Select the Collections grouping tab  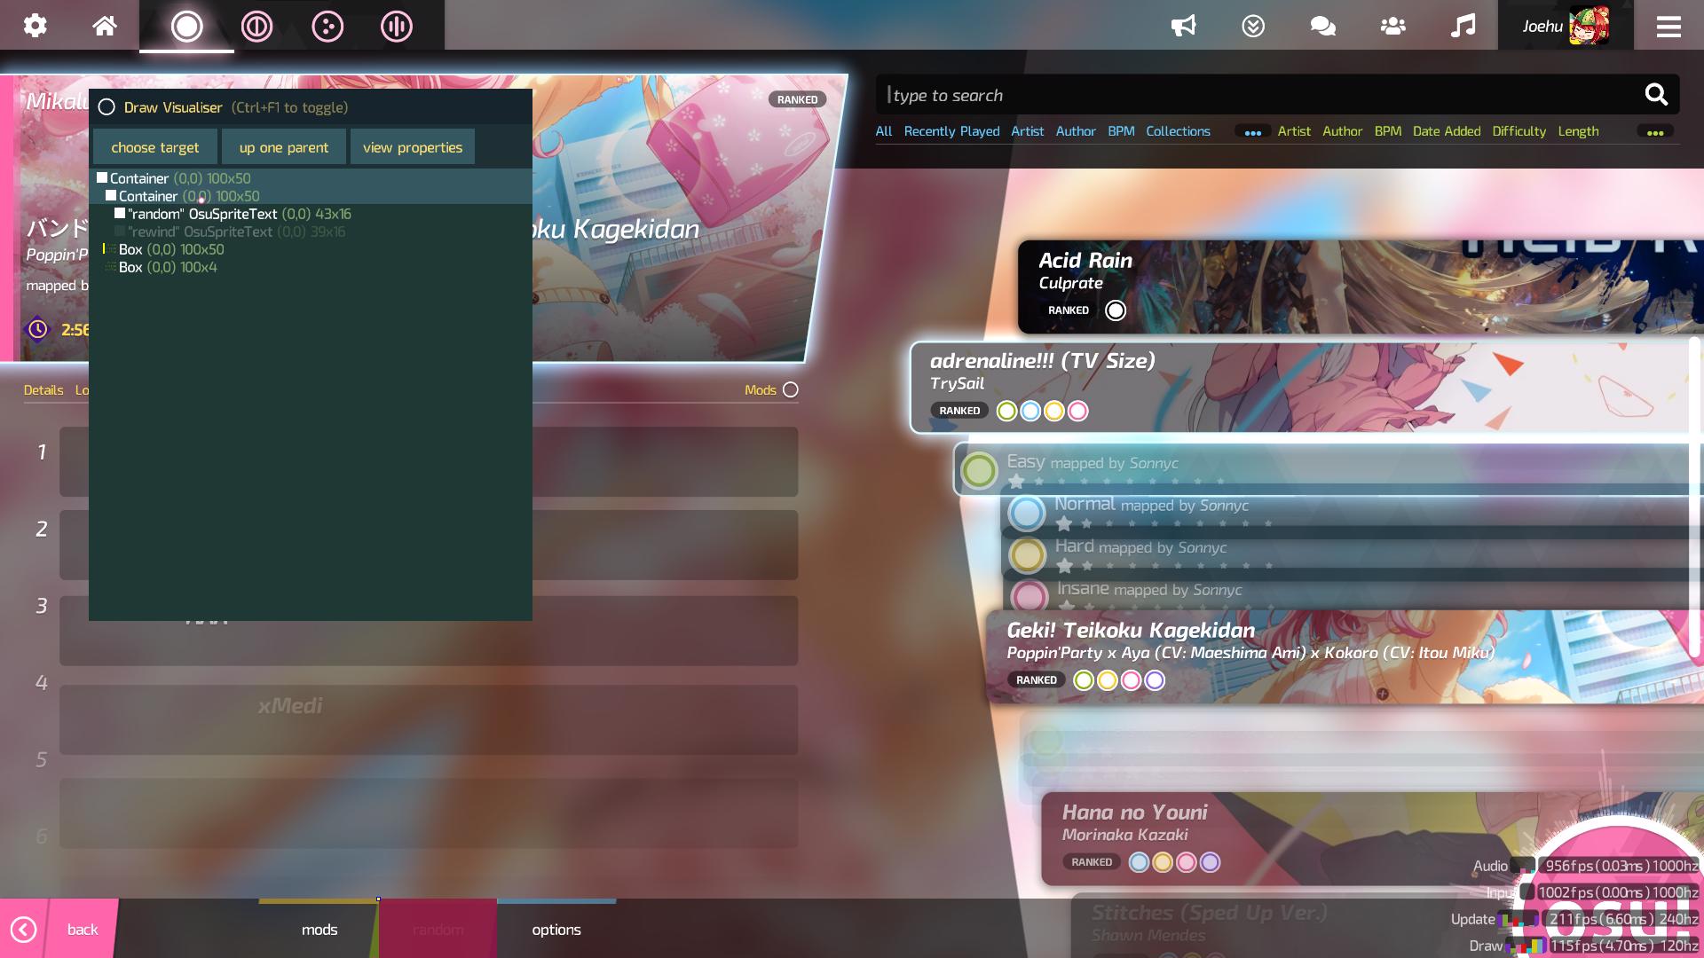[x=1178, y=130]
